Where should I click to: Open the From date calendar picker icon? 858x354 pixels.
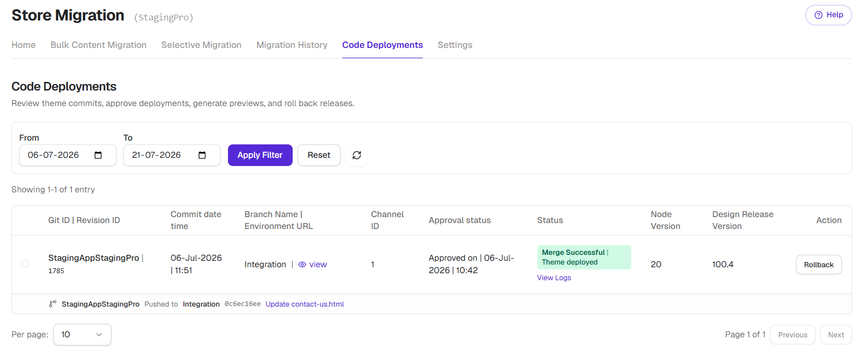point(98,155)
